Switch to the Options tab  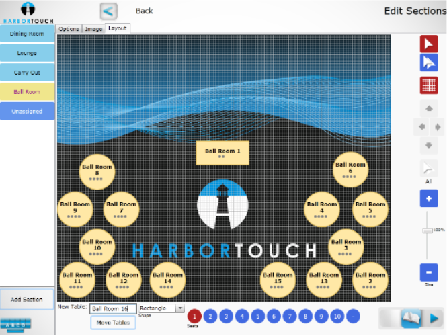pyautogui.click(x=69, y=29)
